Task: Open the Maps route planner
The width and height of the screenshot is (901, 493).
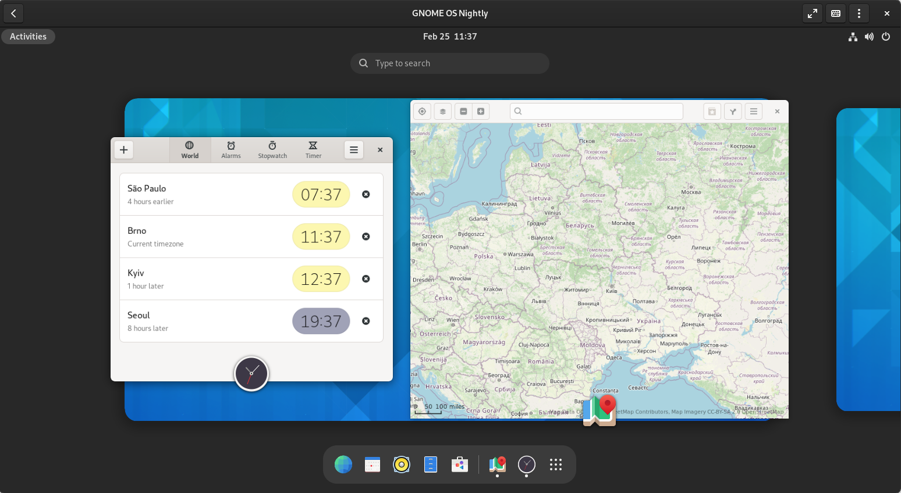Action: [x=733, y=112]
